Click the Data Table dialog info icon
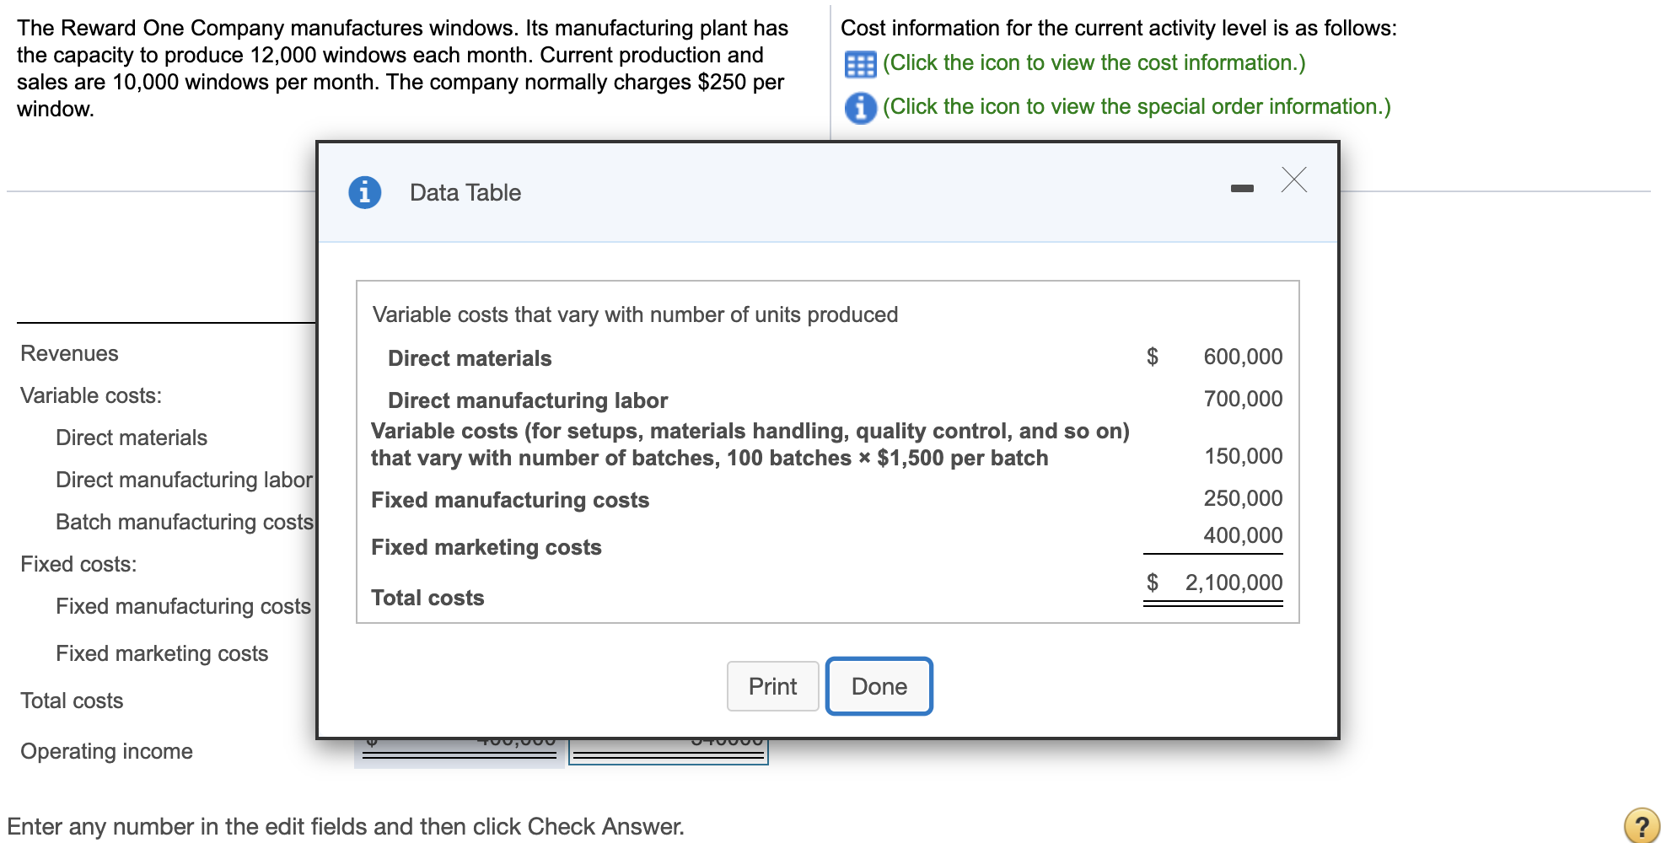The image size is (1661, 843). (364, 192)
